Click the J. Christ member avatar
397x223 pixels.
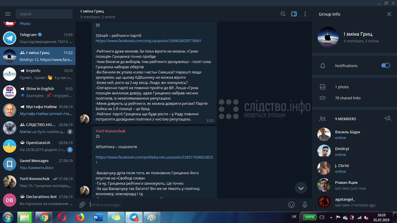[324, 168]
